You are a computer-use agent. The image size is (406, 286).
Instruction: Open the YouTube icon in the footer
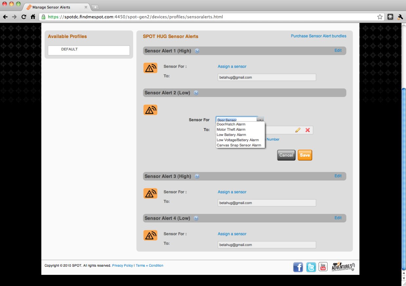pos(323,267)
